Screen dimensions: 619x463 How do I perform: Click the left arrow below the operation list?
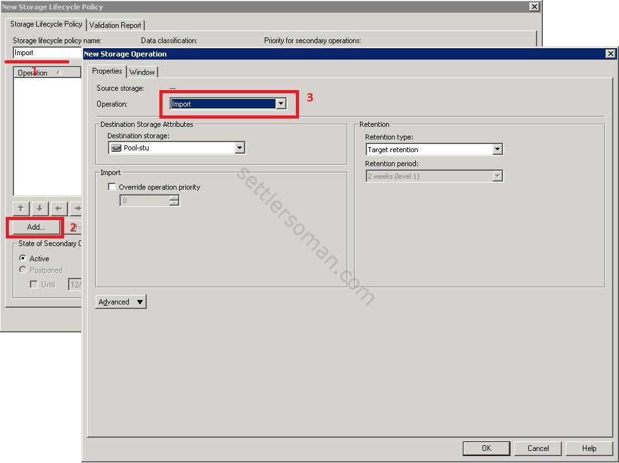pyautogui.click(x=58, y=208)
